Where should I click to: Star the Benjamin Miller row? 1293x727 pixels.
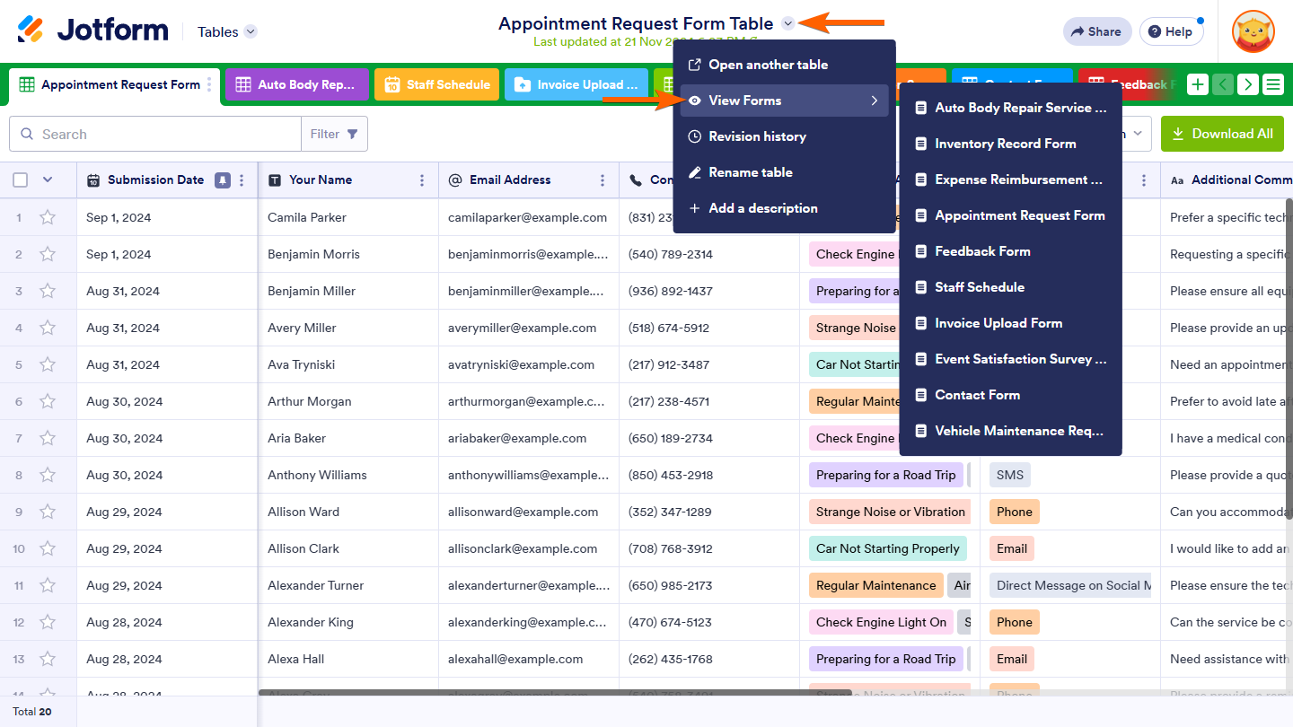[48, 291]
